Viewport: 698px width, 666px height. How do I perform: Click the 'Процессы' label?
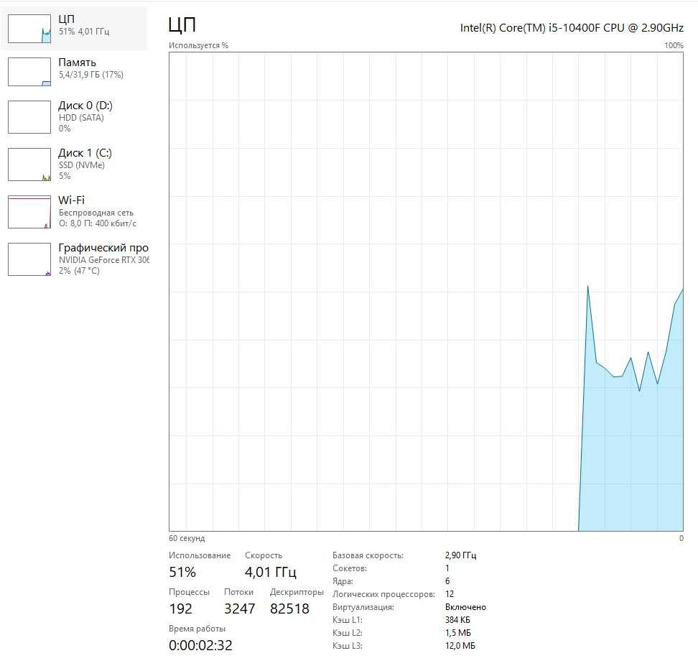[189, 592]
